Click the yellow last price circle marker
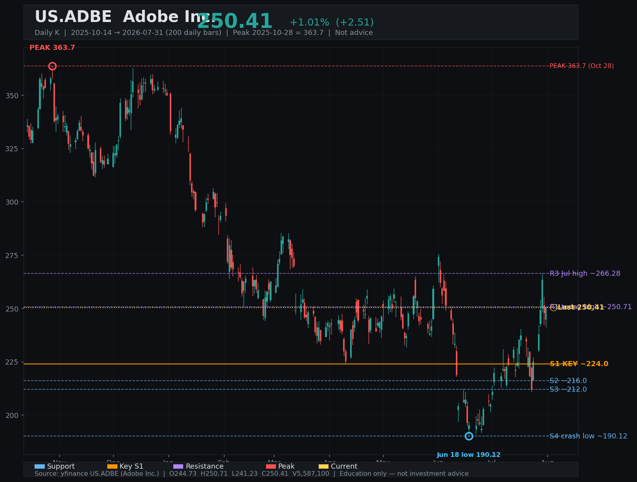The width and height of the screenshot is (637, 482). pos(554,308)
